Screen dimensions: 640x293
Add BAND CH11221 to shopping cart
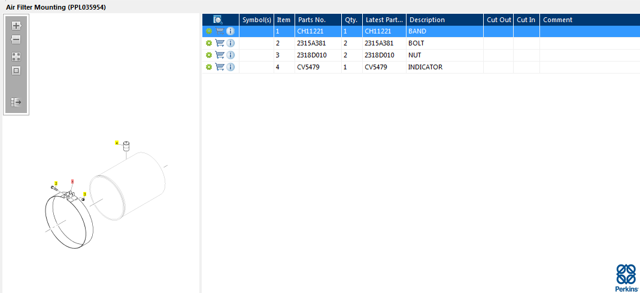tap(220, 31)
